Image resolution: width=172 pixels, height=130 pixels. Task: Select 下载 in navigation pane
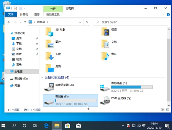click(19, 43)
